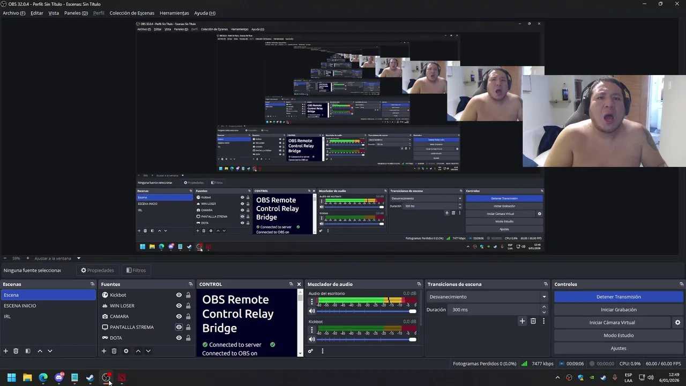Viewport: 686px width, 386px height.
Task: Open scene filters icon in Escenas toolbar
Action: coord(28,351)
